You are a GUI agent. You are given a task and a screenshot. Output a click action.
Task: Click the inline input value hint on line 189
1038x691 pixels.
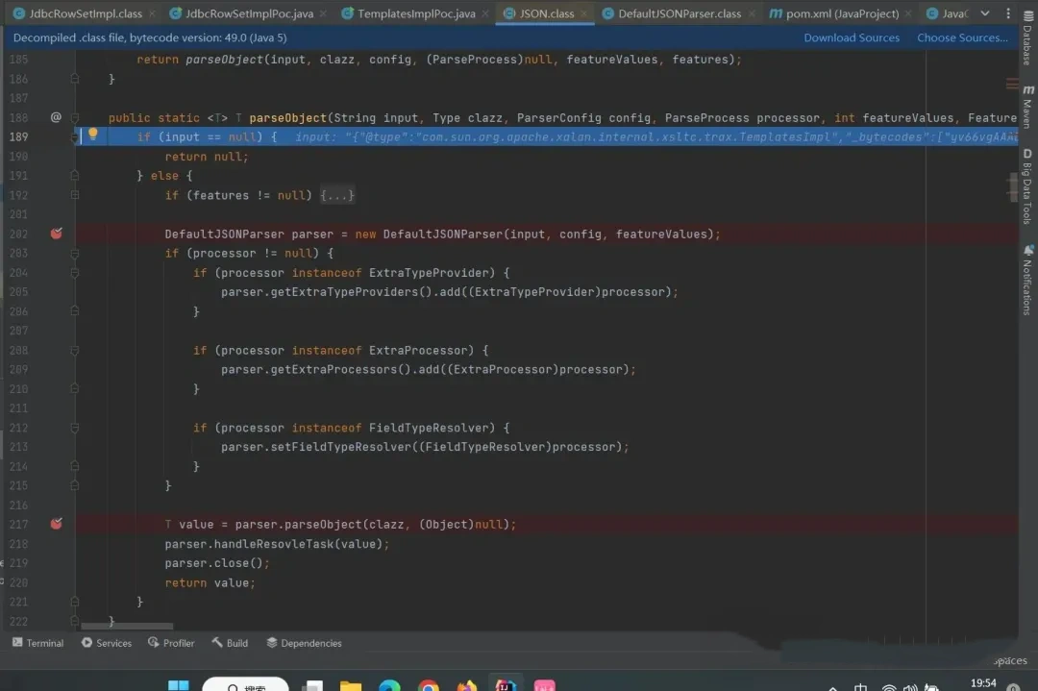tap(655, 137)
